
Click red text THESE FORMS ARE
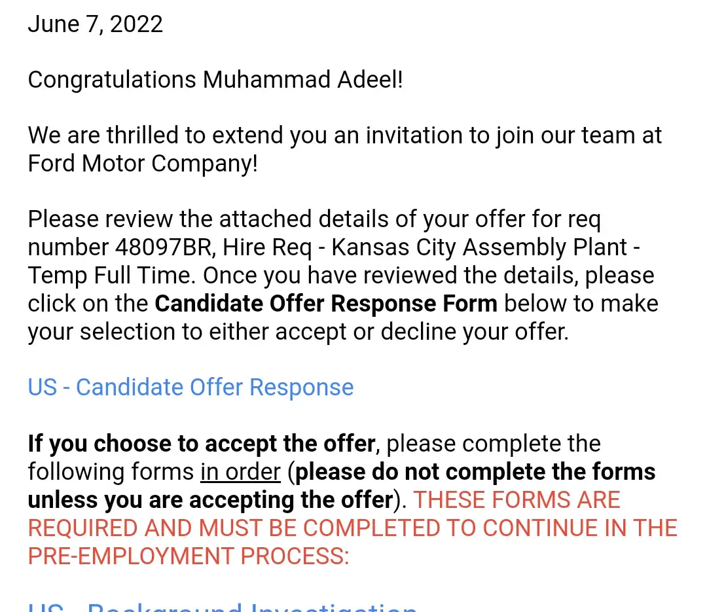pyautogui.click(x=517, y=500)
